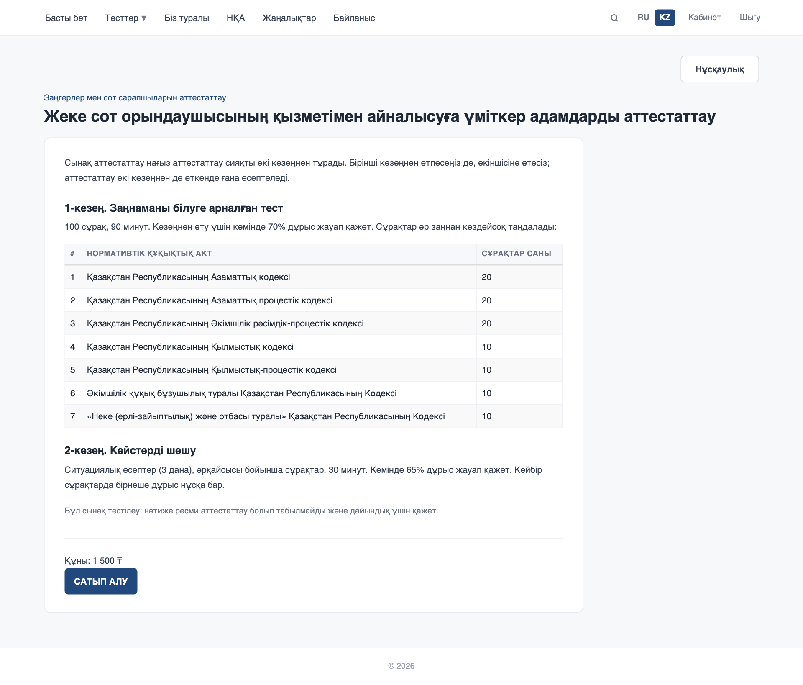This screenshot has height=685, width=803.
Task: Click the © 2026 footer text
Action: 401,666
